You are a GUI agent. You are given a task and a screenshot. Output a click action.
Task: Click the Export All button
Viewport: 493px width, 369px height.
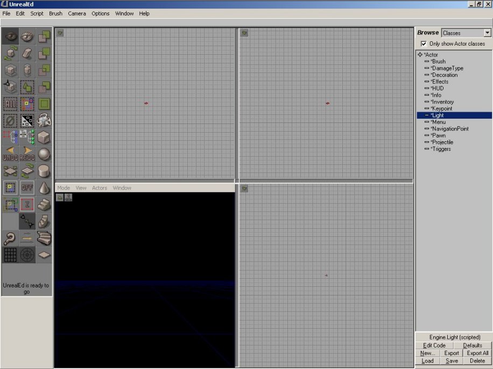[x=477, y=353]
